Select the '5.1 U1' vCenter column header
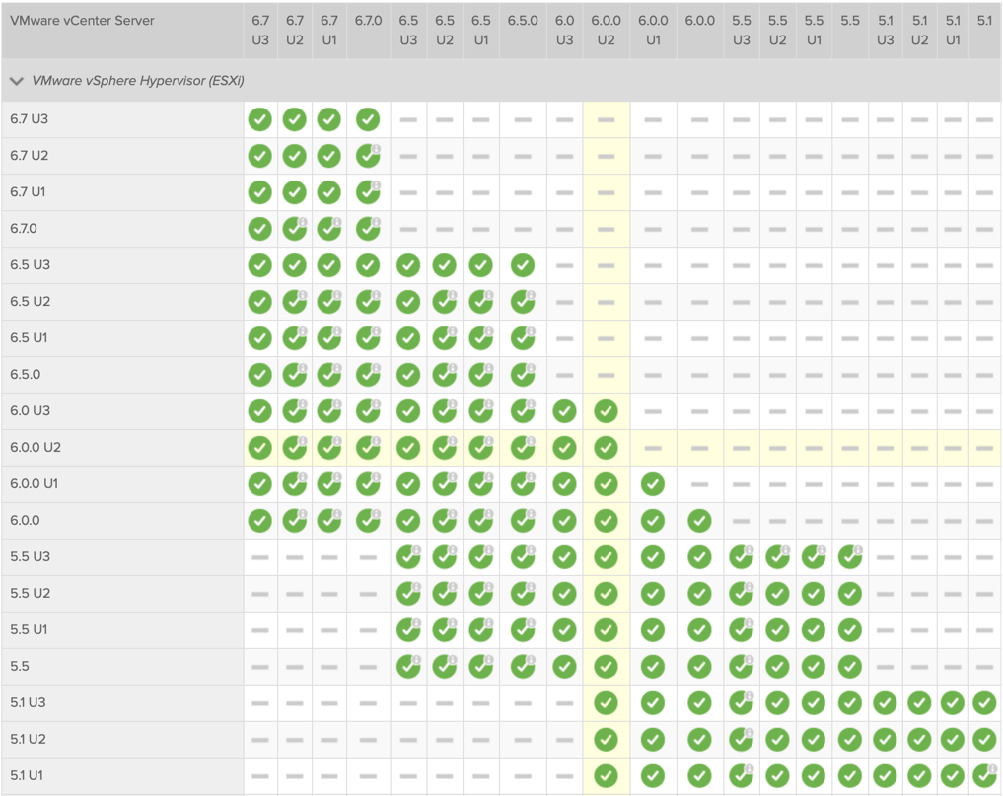Image resolution: width=1003 pixels, height=796 pixels. pyautogui.click(x=953, y=30)
